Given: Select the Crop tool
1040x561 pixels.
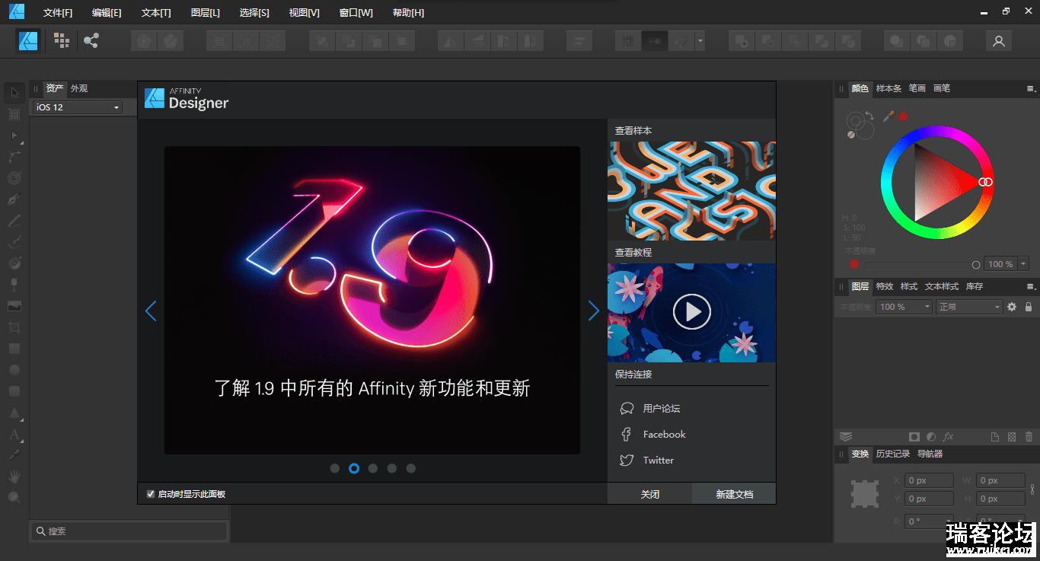Looking at the screenshot, I should pyautogui.click(x=14, y=327).
